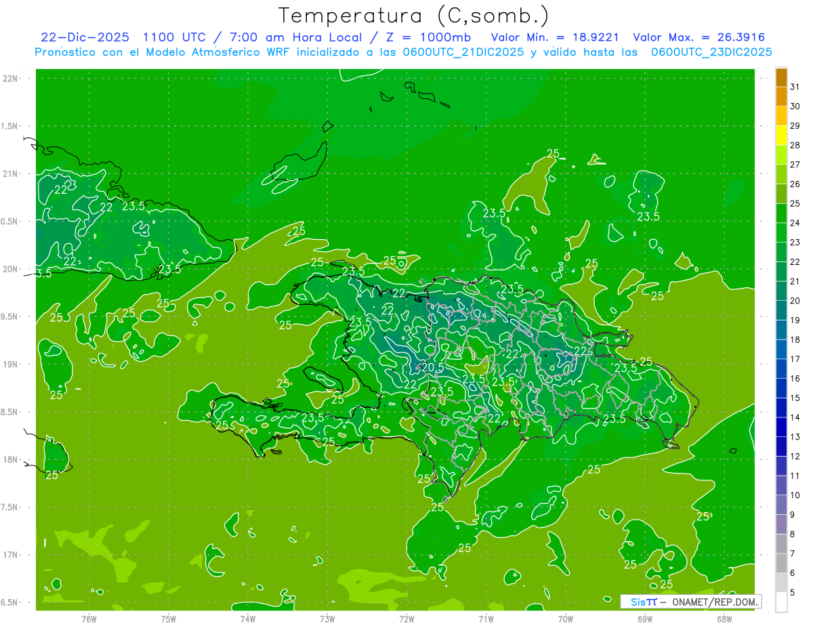This screenshot has width=813, height=628.
Task: Click the legend value 27
Action: tap(795, 165)
